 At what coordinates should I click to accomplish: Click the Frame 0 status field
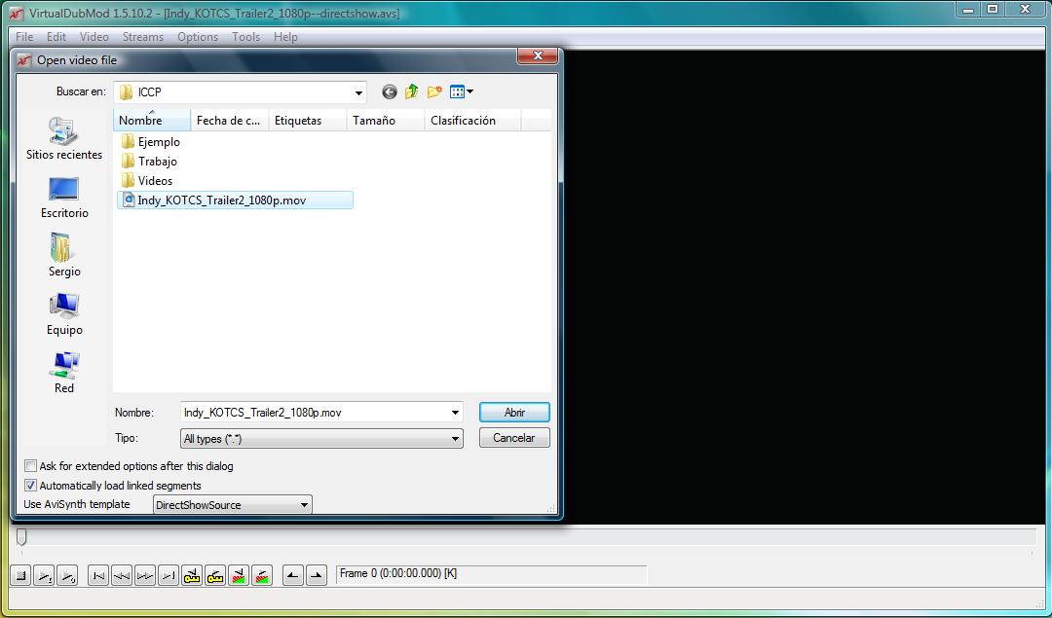click(491, 574)
